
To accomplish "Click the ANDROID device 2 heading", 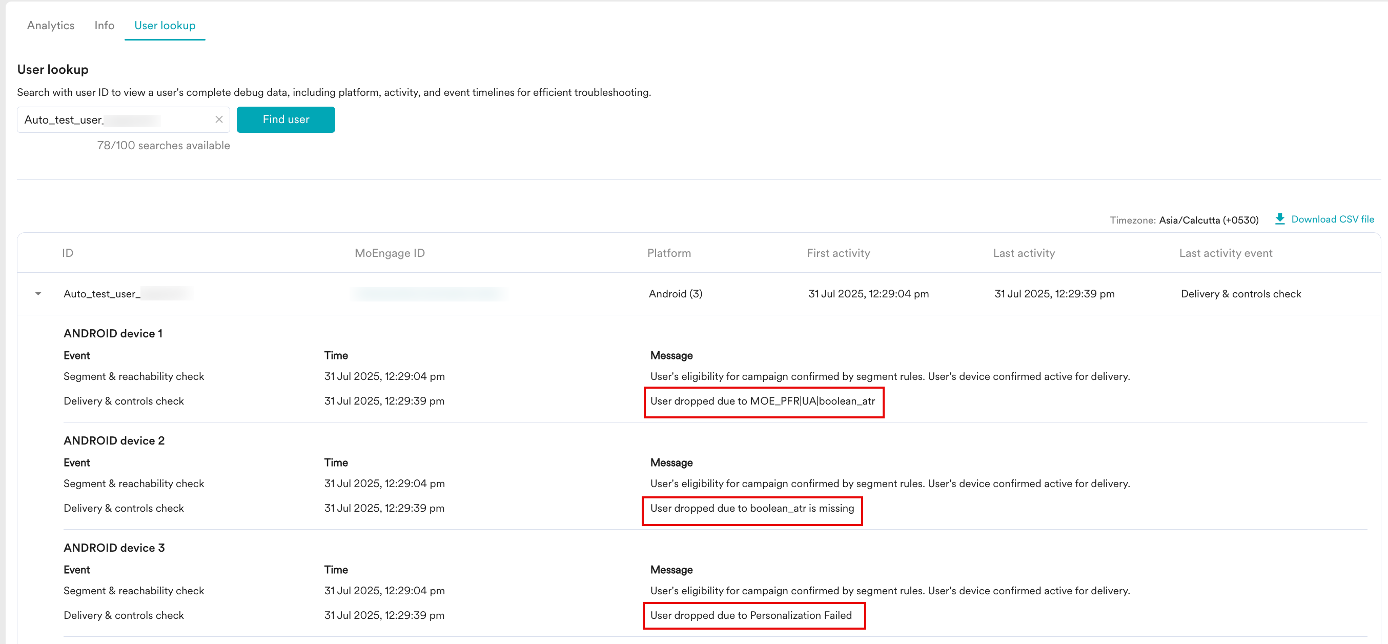I will pyautogui.click(x=114, y=441).
